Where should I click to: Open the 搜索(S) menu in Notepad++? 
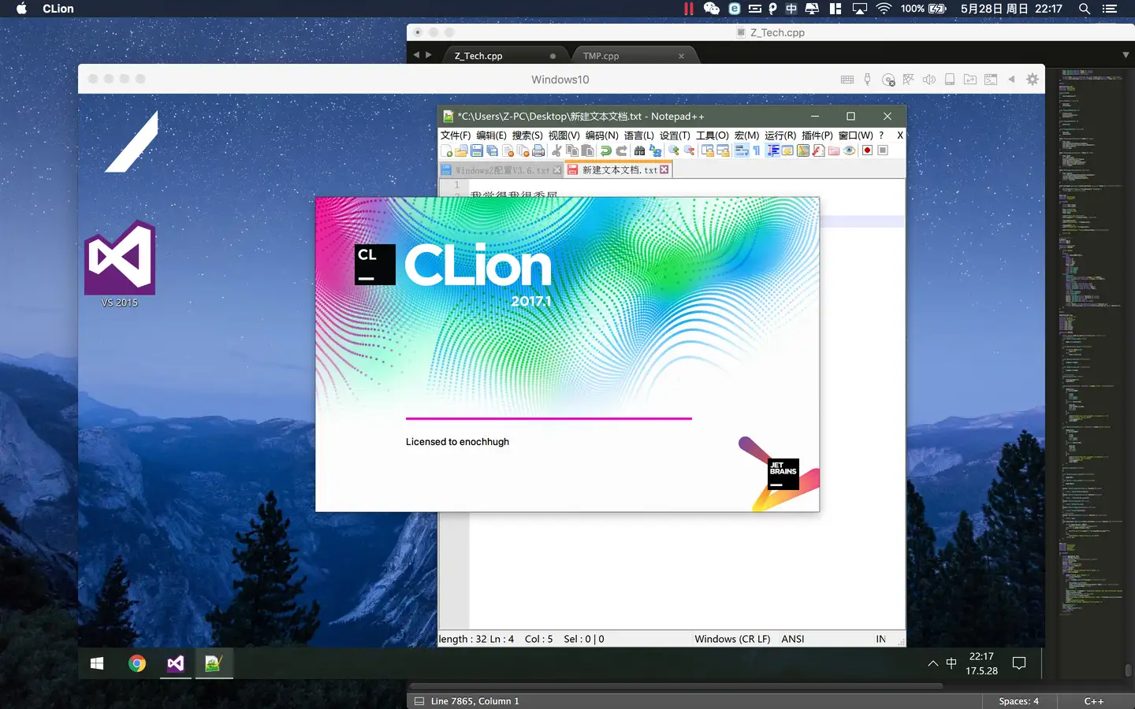527,135
